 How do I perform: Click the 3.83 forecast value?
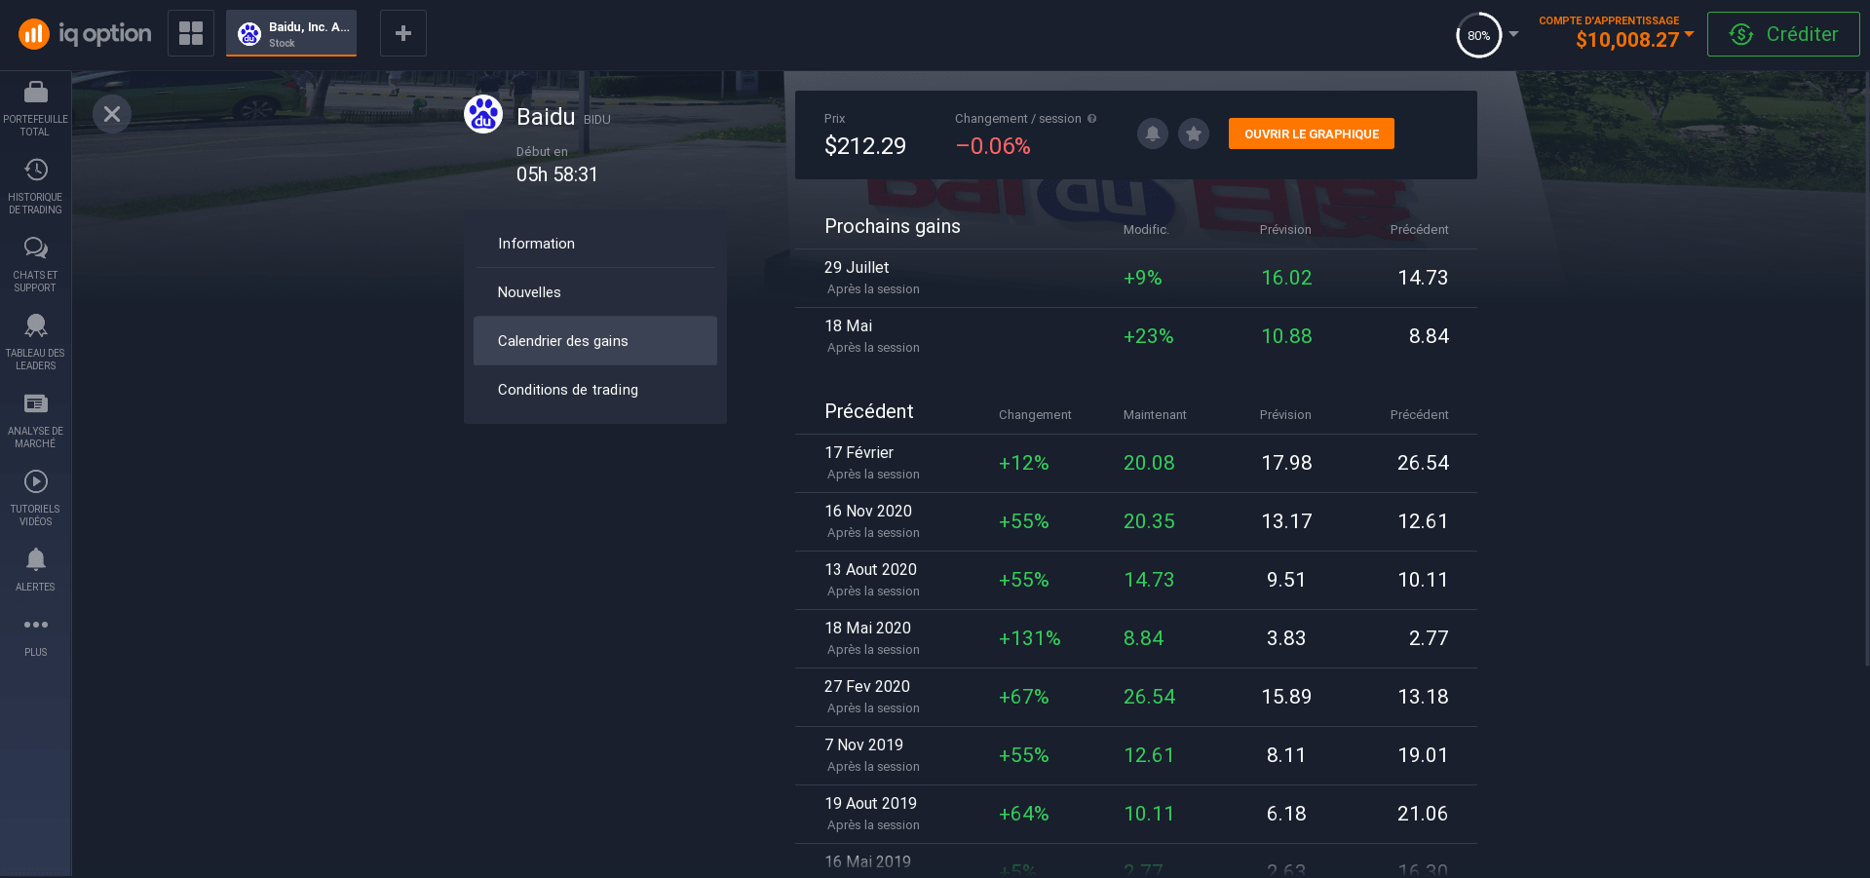[1286, 638]
